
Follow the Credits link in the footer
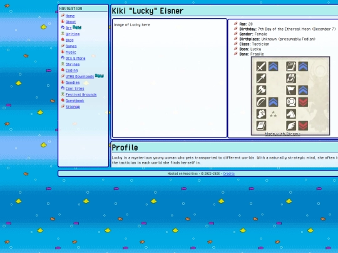[228, 174]
